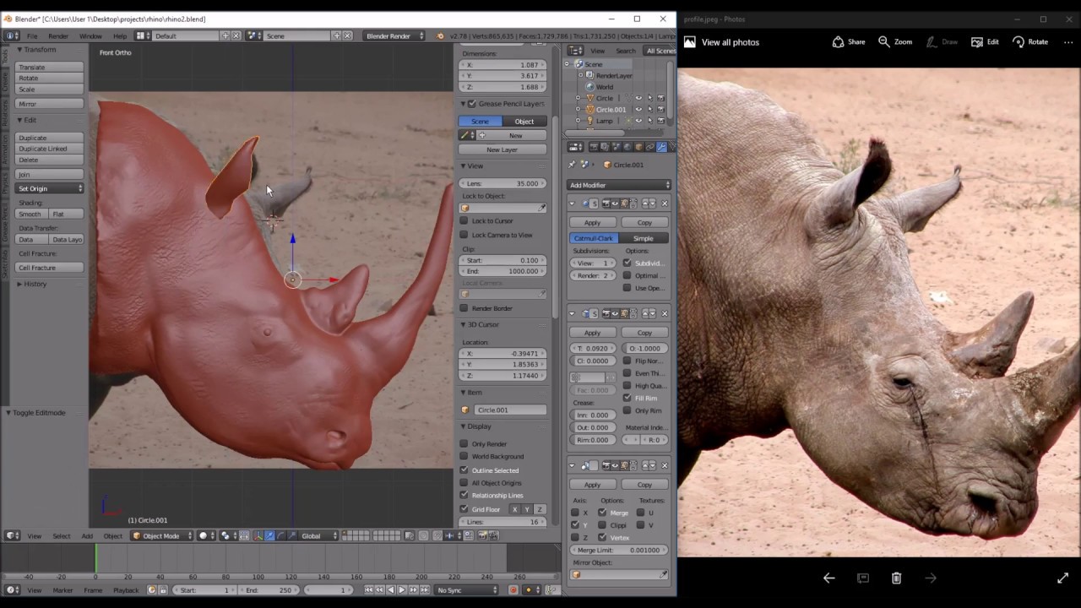Toggle the Lock Camera to View checkbox
The width and height of the screenshot is (1081, 608).
464,235
